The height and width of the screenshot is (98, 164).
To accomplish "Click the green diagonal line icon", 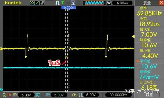I will tap(37, 3).
